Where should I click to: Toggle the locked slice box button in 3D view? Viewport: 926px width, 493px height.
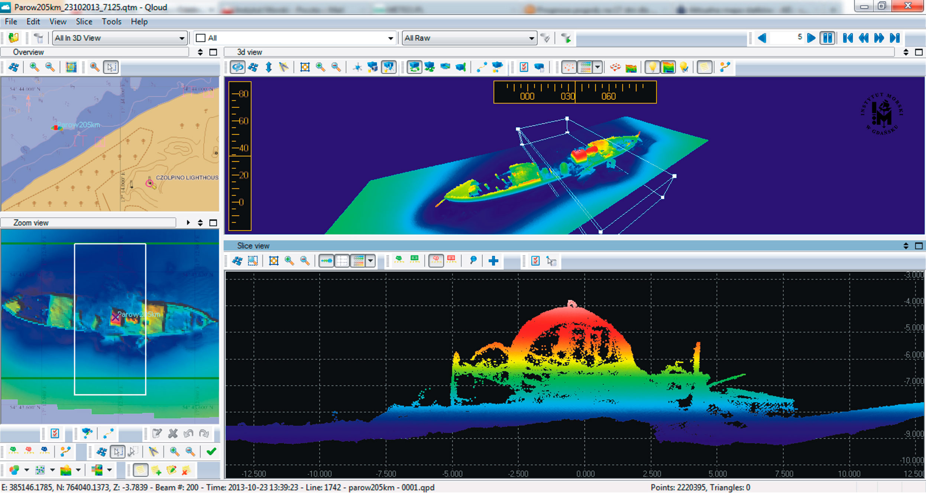[x=389, y=67]
